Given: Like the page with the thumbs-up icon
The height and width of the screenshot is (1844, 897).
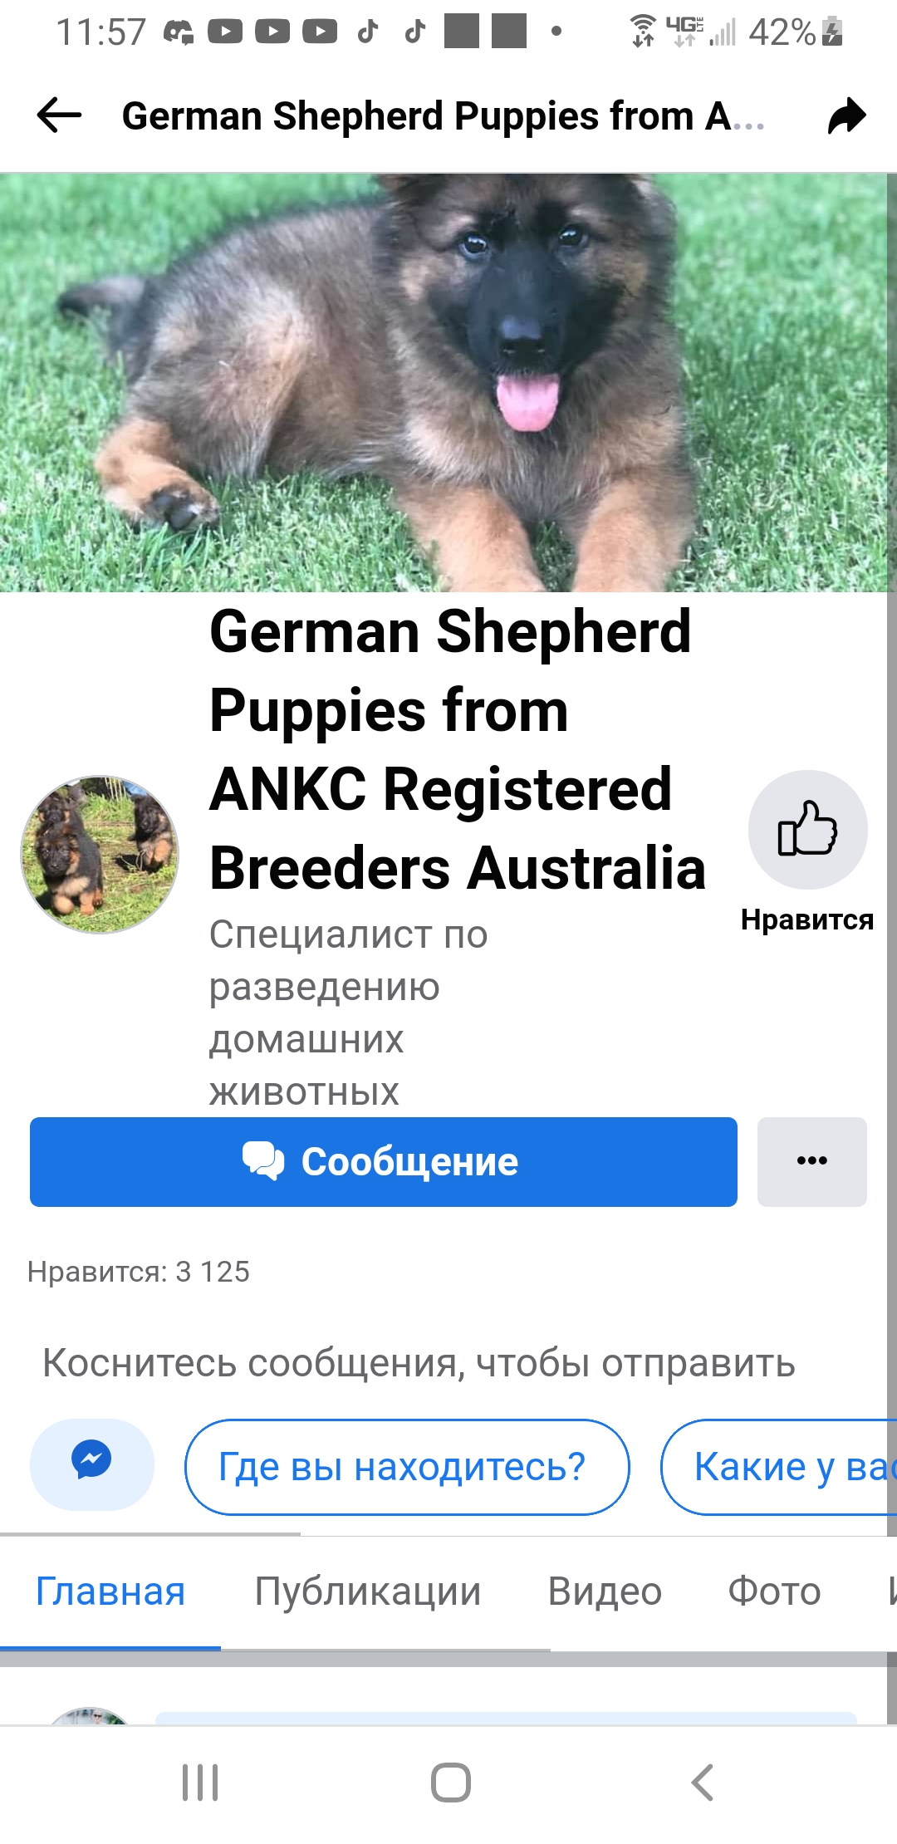Looking at the screenshot, I should (807, 829).
